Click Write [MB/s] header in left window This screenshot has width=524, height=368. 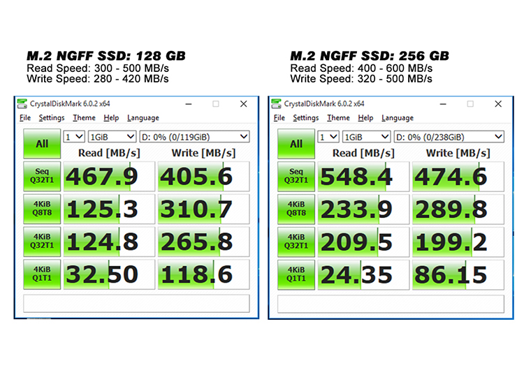coord(203,153)
